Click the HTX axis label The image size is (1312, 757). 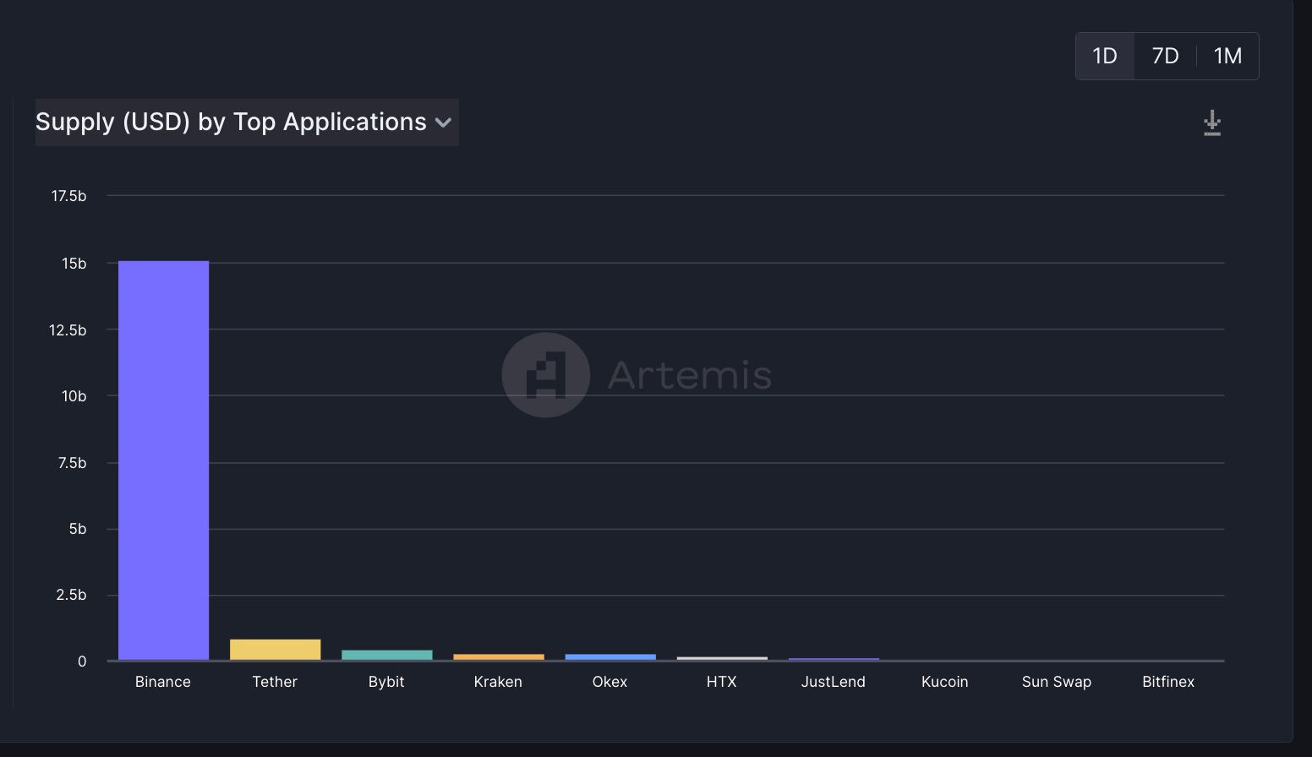721,682
